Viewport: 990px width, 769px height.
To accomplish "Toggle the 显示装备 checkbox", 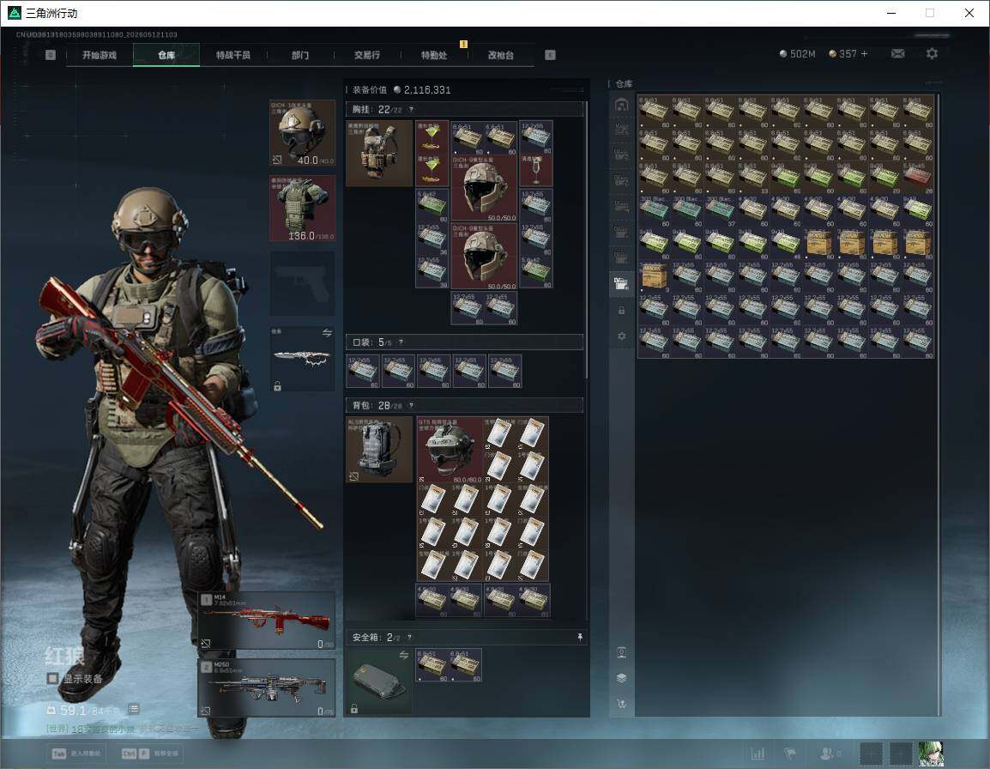I will pyautogui.click(x=53, y=679).
